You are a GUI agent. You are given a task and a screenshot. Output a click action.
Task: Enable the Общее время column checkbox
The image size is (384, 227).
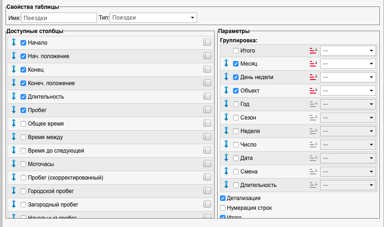[23, 124]
